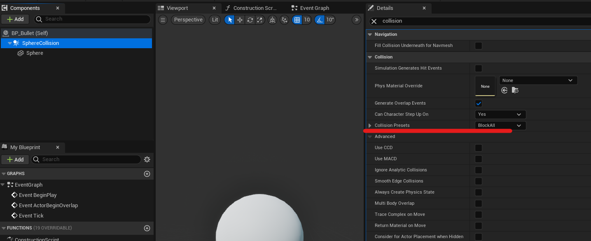Screen dimensions: 591x241
Task: Toggle rotation snapping angle icon
Action: (x=320, y=20)
